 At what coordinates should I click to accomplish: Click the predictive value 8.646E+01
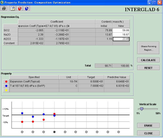pyautogui.click(x=117, y=82)
